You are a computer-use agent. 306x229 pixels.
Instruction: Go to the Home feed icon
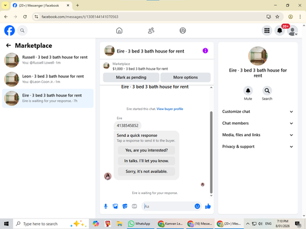point(119,31)
